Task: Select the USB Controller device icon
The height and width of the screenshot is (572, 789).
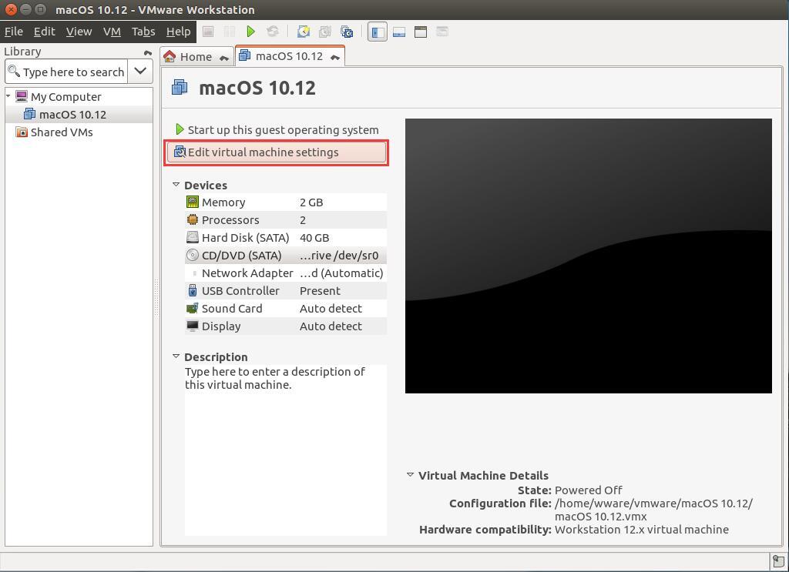Action: (x=192, y=290)
